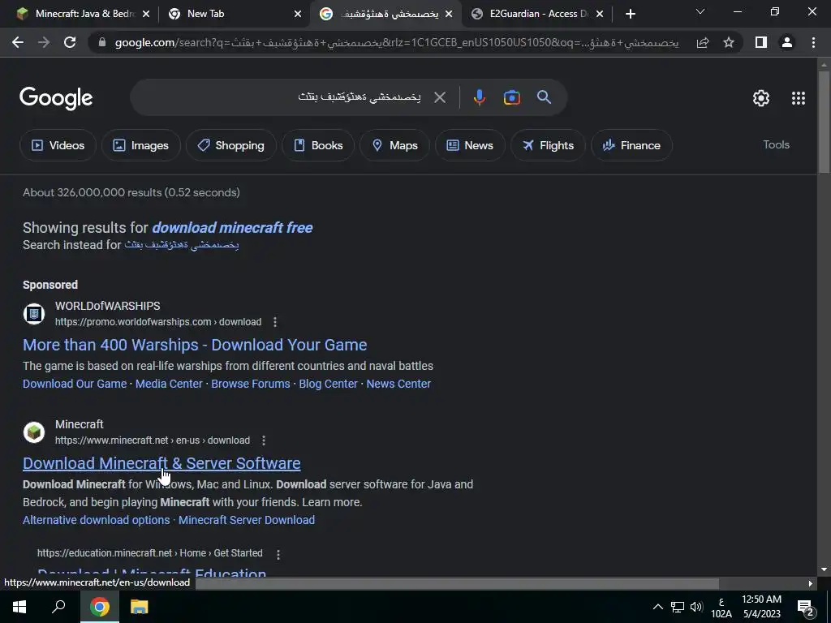Filter results by Finance
Image resolution: width=831 pixels, height=623 pixels.
pyautogui.click(x=631, y=145)
